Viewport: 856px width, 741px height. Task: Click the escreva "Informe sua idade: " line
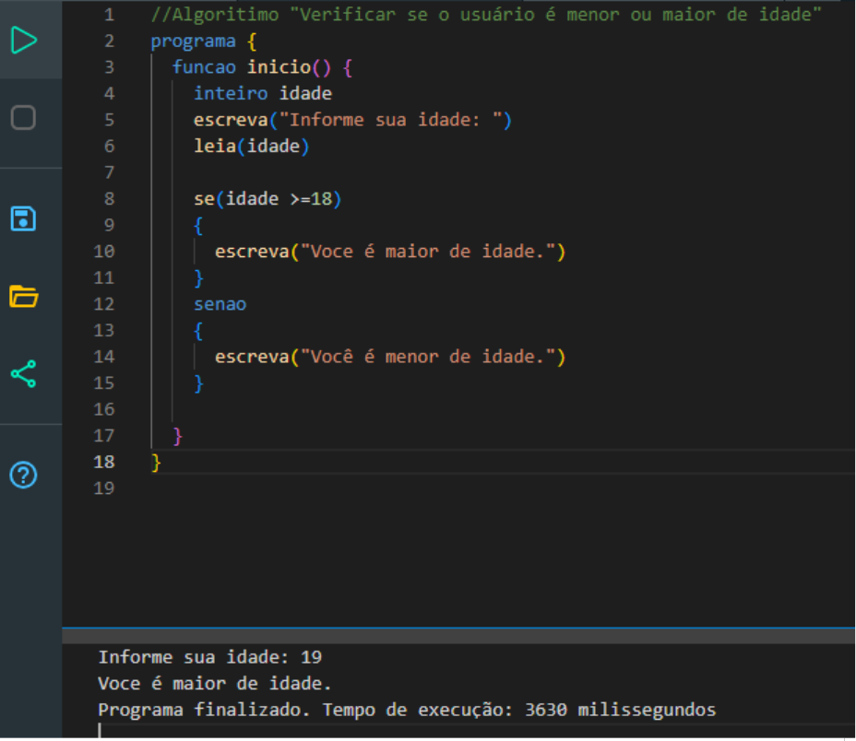(x=352, y=120)
